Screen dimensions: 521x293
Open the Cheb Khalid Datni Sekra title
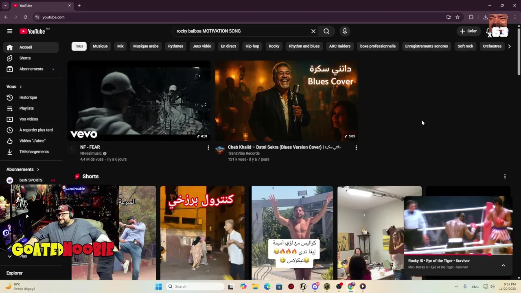[284, 147]
